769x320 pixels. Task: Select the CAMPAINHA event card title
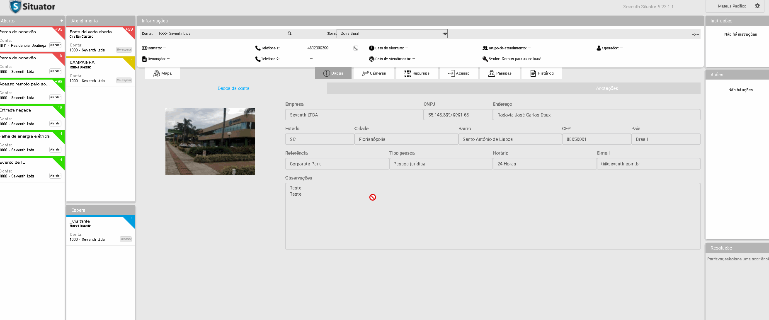(x=82, y=62)
